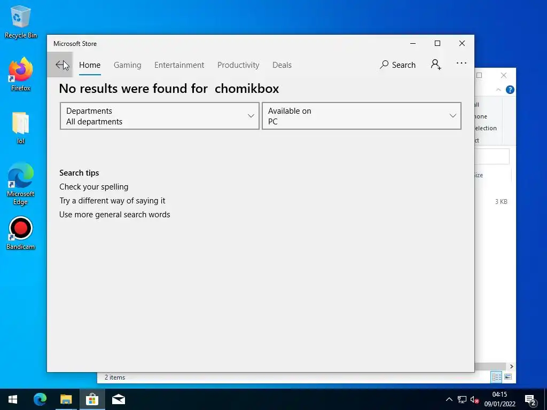Select the Firefox desktop shortcut
The image size is (547, 410).
(21, 74)
